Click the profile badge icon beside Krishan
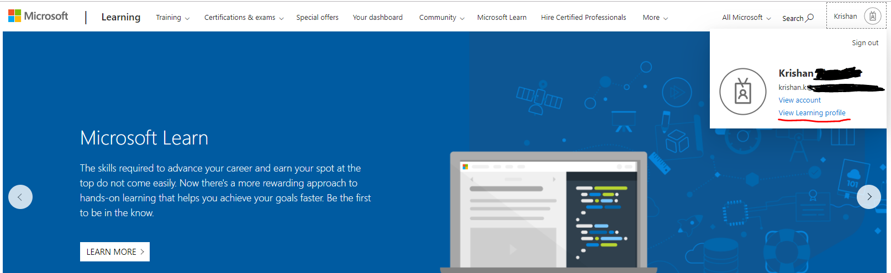Viewport: 891px width, 273px height. coord(872,16)
